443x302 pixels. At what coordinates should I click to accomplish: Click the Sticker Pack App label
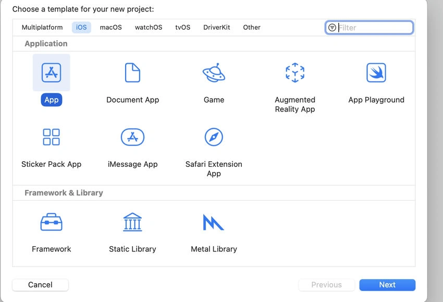pyautogui.click(x=52, y=164)
